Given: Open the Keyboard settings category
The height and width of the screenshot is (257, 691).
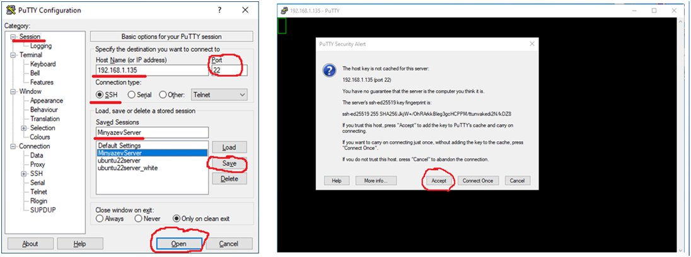Looking at the screenshot, I should [x=43, y=64].
